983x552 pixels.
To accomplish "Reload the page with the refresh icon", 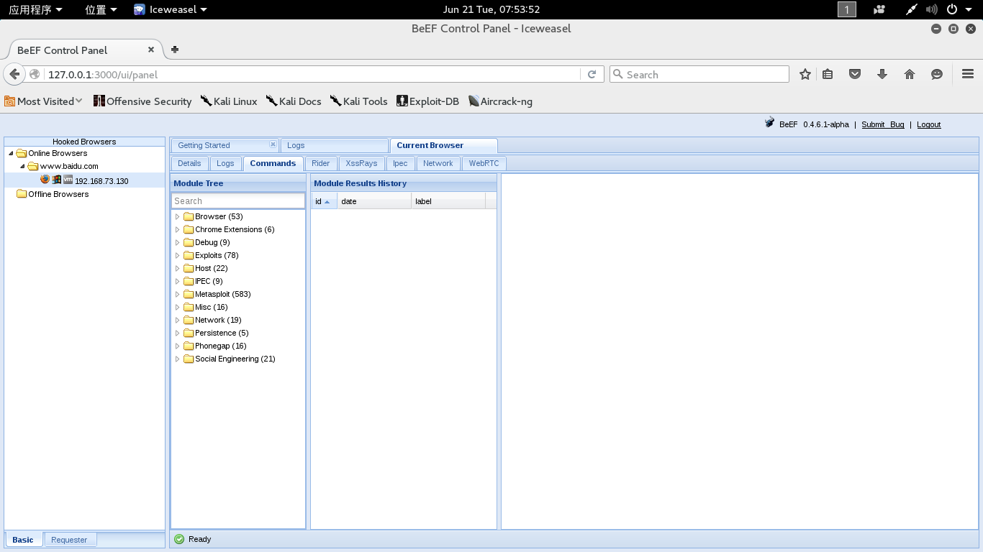I will (592, 74).
